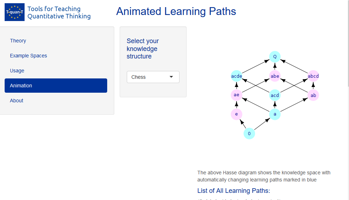Click the ab node circle
349x200 pixels.
click(x=313, y=95)
